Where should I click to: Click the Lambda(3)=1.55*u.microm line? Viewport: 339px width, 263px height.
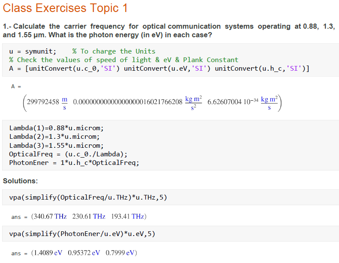pos(56,145)
